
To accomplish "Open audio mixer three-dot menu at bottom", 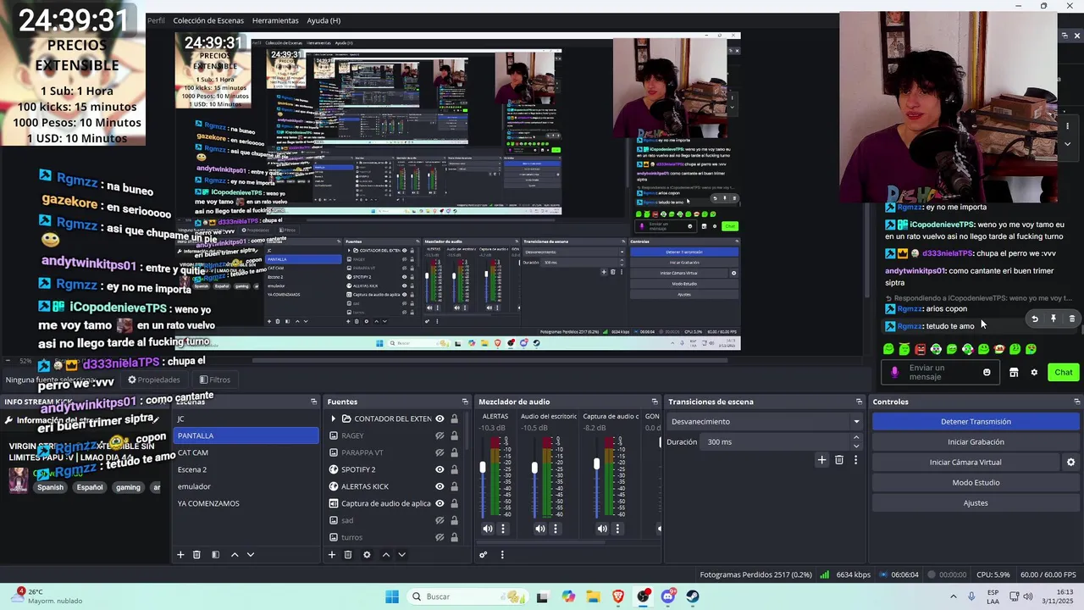I will point(502,555).
